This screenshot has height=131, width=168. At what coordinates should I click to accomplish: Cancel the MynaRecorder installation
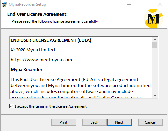(150, 122)
